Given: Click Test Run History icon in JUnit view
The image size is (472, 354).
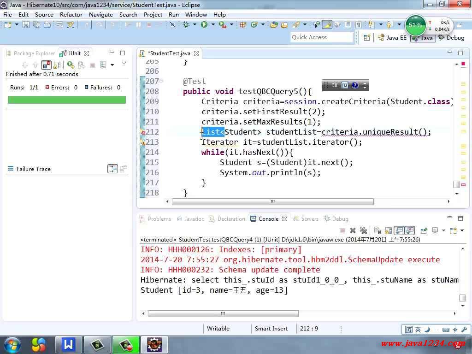Looking at the screenshot, I should click(x=103, y=65).
